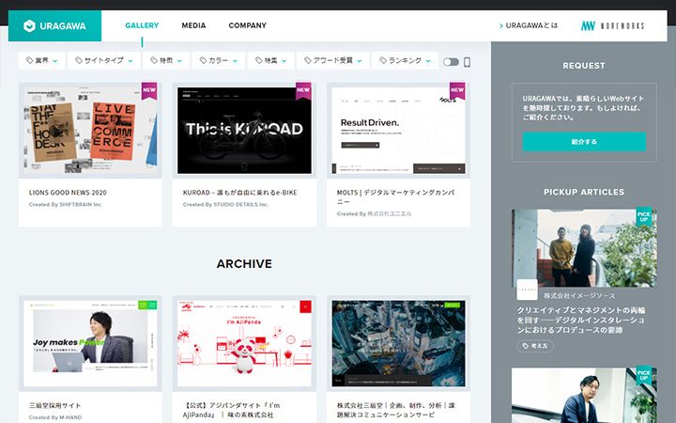Open the COMPANY menu item
This screenshot has height=423, width=676.
(x=248, y=25)
